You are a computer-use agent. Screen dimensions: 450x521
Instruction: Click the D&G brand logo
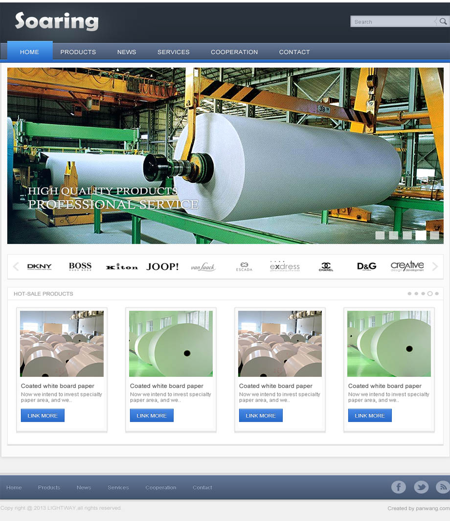click(366, 266)
